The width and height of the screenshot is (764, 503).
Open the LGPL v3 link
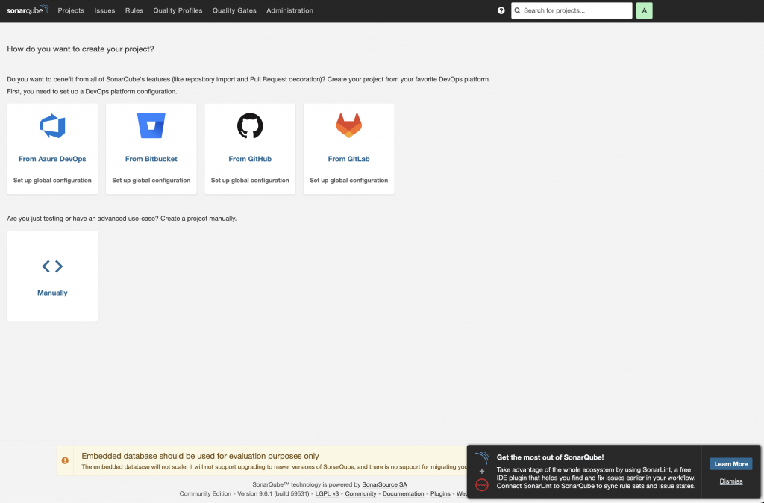pyautogui.click(x=327, y=494)
